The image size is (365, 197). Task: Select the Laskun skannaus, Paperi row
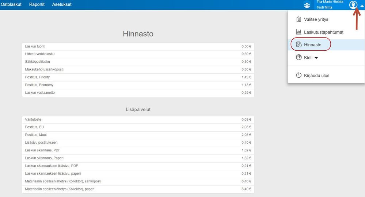pyautogui.click(x=138, y=158)
